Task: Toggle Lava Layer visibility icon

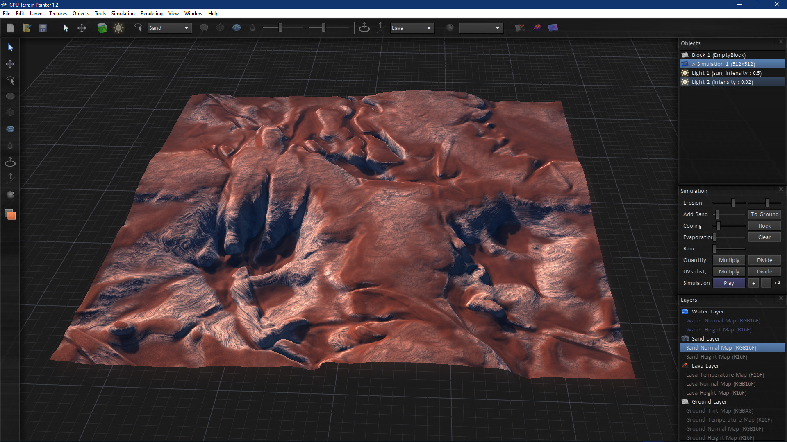Action: click(x=685, y=365)
